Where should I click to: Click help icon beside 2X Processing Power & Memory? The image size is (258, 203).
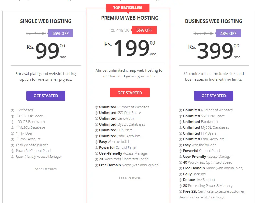180,186
